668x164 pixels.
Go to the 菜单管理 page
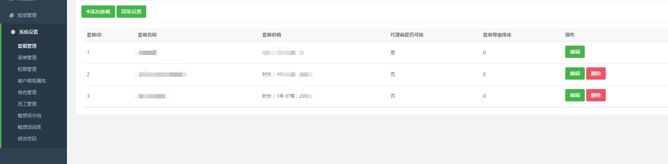(27, 58)
